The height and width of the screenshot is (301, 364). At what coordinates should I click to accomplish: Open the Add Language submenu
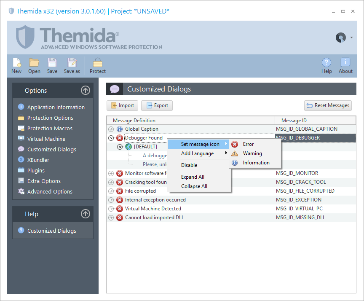tap(197, 153)
